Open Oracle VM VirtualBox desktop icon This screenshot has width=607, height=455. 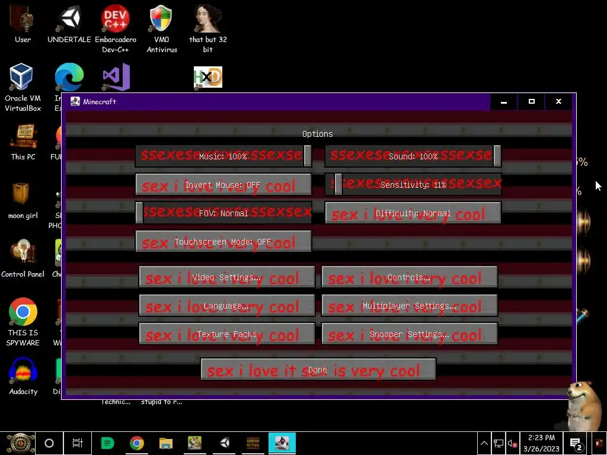click(x=23, y=88)
